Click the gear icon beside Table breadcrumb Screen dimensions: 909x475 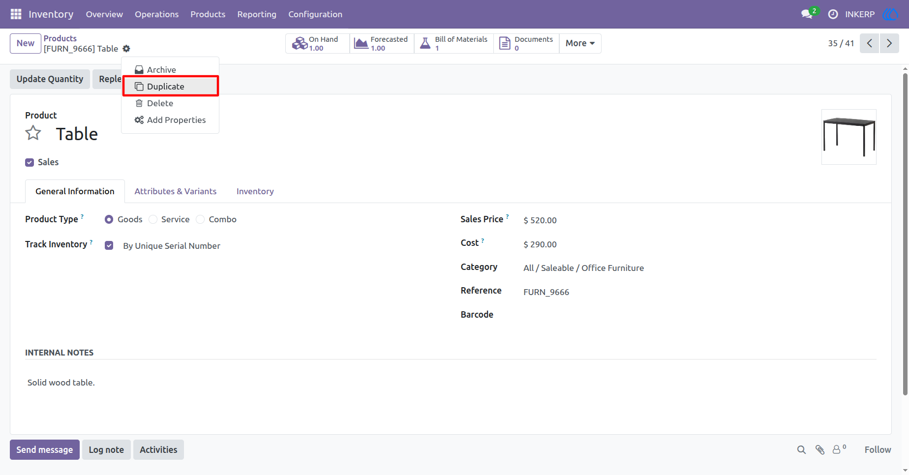click(x=126, y=49)
